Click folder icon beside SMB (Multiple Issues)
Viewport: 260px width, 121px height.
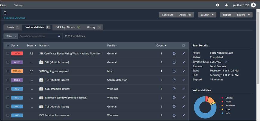pyautogui.click(x=41, y=89)
